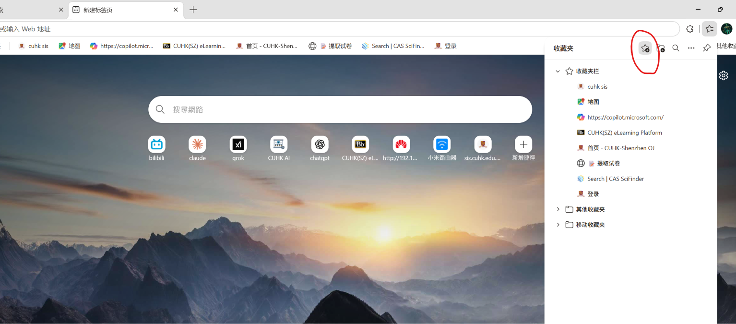Open a new tab with plus button
The width and height of the screenshot is (736, 324).
(193, 10)
